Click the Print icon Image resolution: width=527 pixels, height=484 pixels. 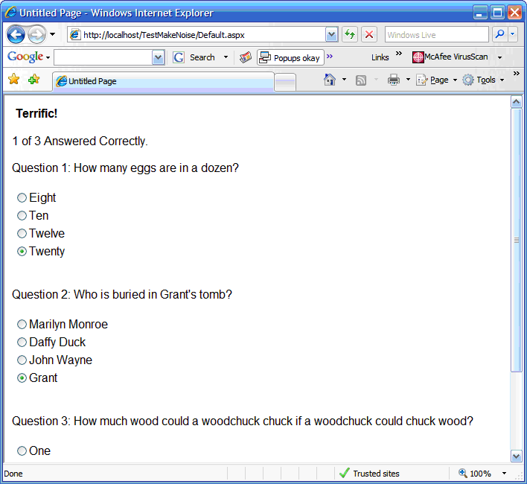tap(394, 80)
